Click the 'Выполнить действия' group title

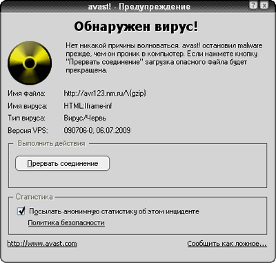(x=52, y=143)
